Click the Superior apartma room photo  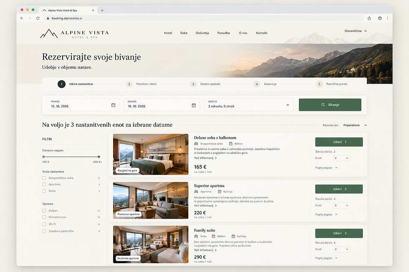[151, 200]
